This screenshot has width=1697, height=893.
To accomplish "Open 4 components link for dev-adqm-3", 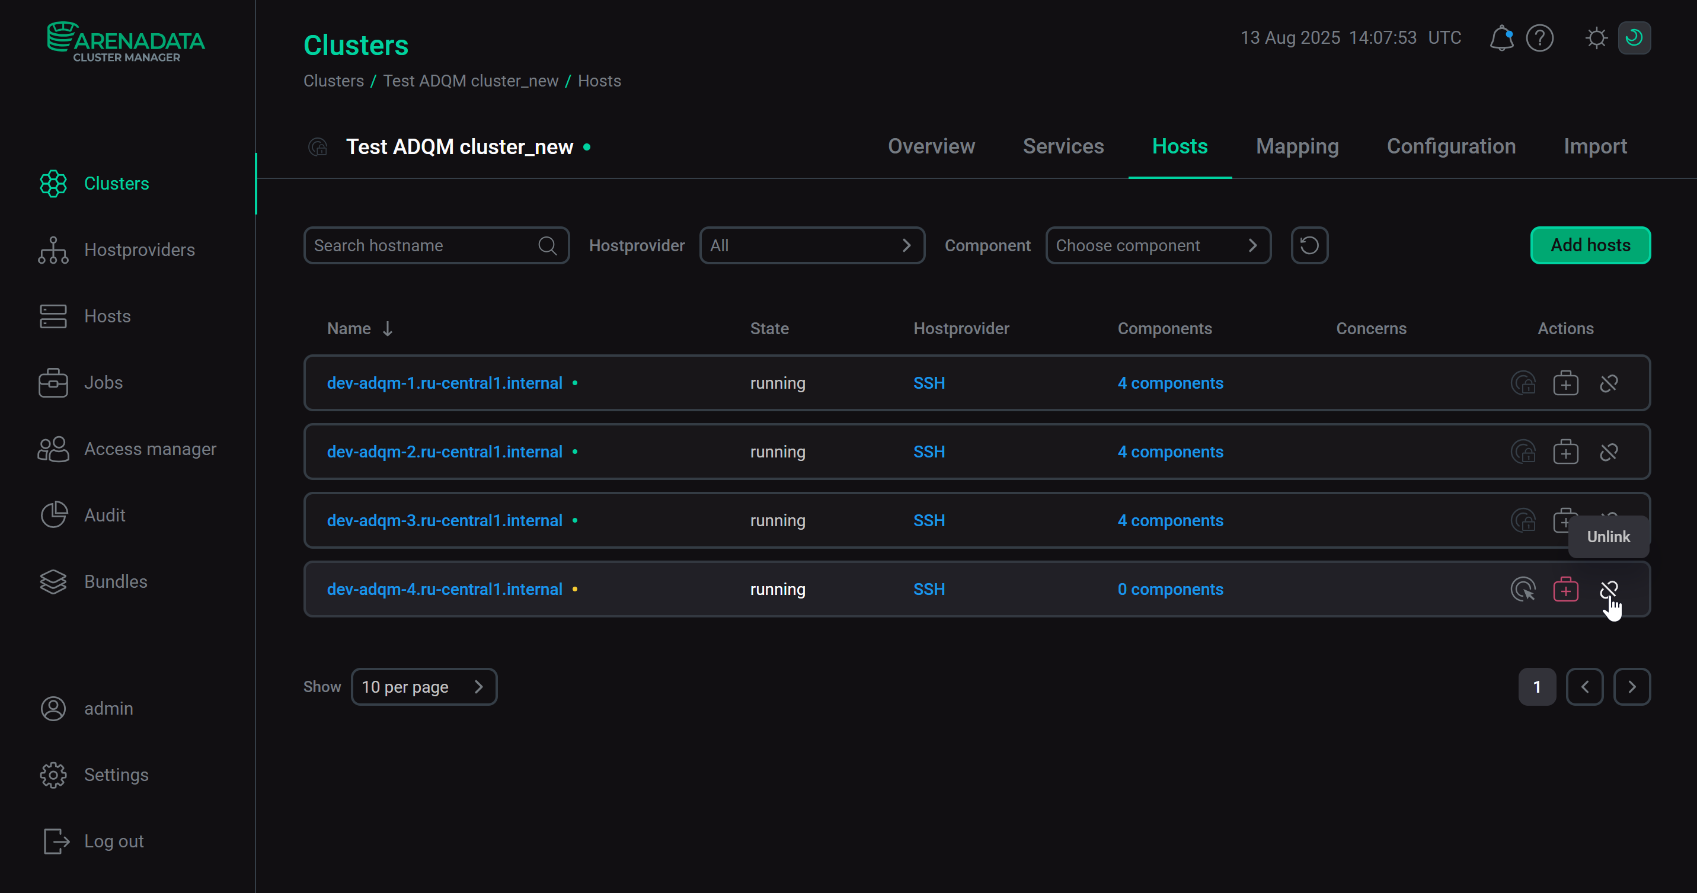I will [1170, 520].
